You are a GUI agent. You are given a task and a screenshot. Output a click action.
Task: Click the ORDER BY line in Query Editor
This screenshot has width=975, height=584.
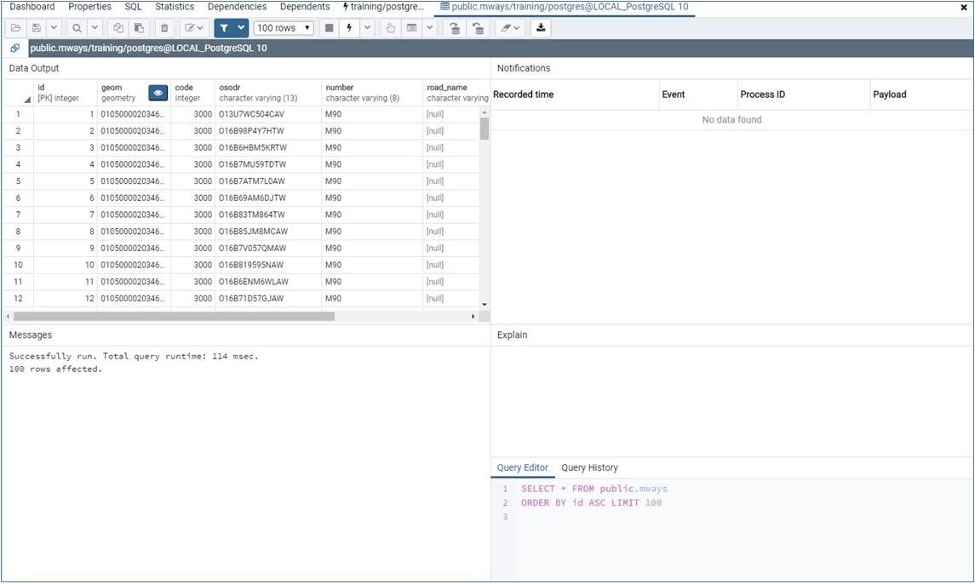(591, 503)
